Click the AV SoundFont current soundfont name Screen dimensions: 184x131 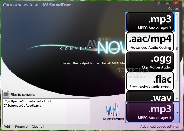point(57,5)
